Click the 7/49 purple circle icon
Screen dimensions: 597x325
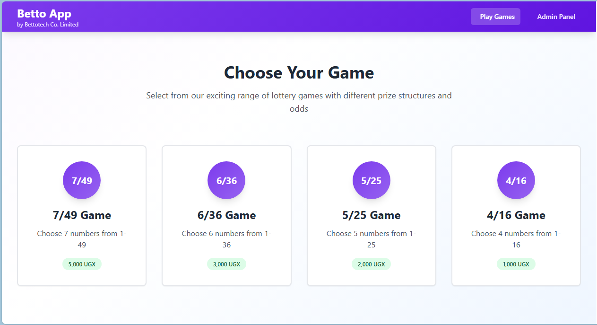pos(82,180)
